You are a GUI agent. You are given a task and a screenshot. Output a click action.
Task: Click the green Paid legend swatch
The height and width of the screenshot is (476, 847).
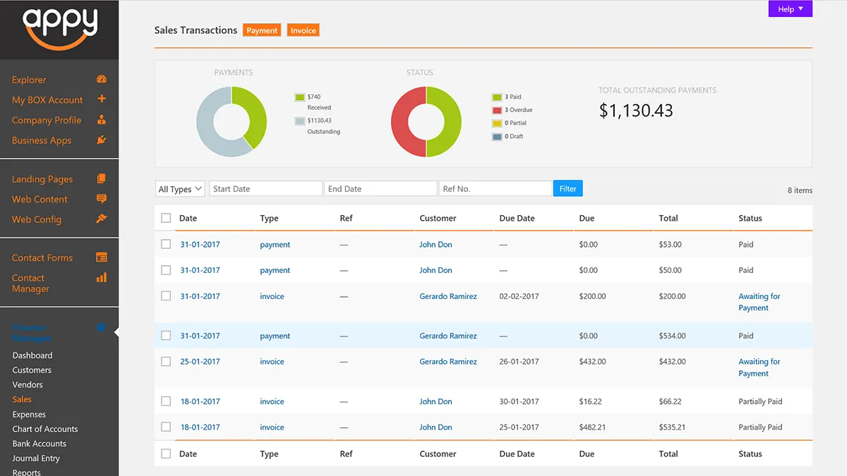497,97
